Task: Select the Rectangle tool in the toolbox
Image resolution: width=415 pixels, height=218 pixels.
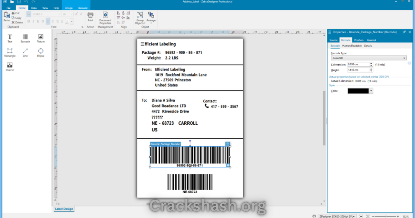Action: (10, 52)
